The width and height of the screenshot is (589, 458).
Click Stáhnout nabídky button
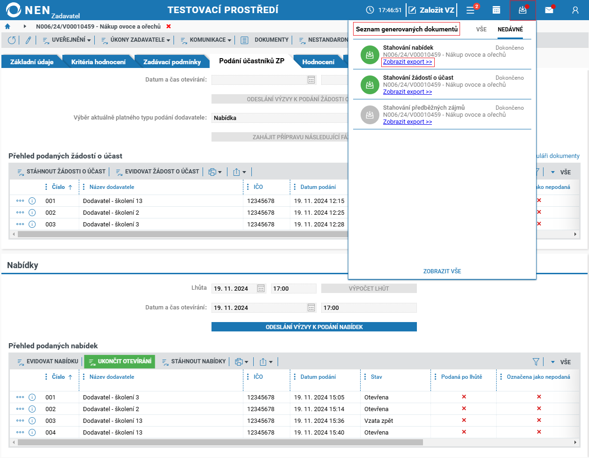194,361
